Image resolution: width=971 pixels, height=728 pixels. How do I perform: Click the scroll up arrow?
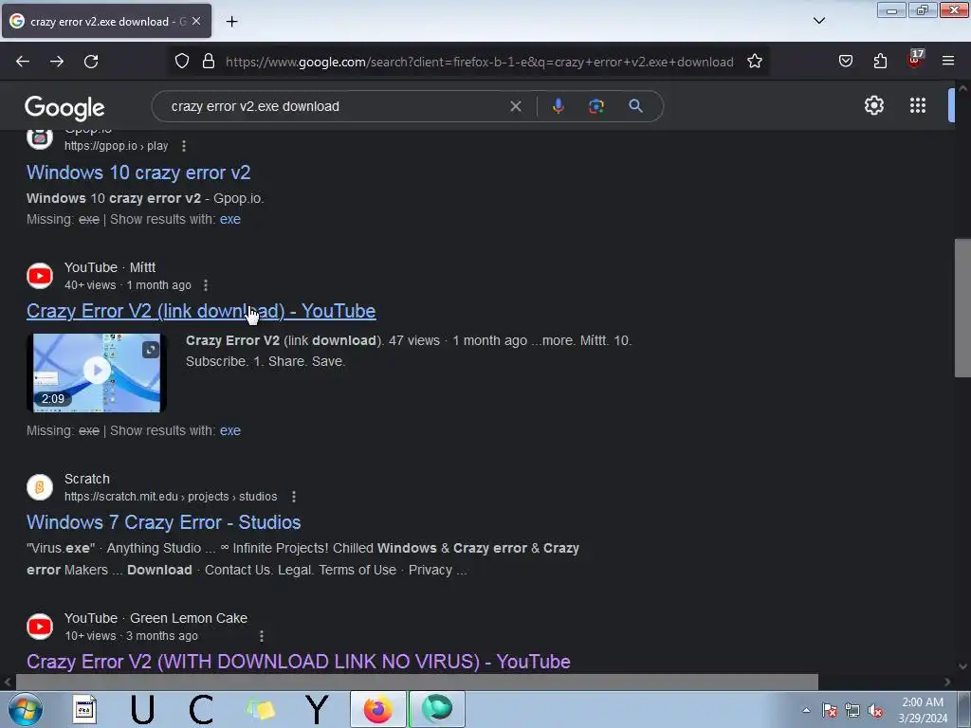(x=962, y=88)
